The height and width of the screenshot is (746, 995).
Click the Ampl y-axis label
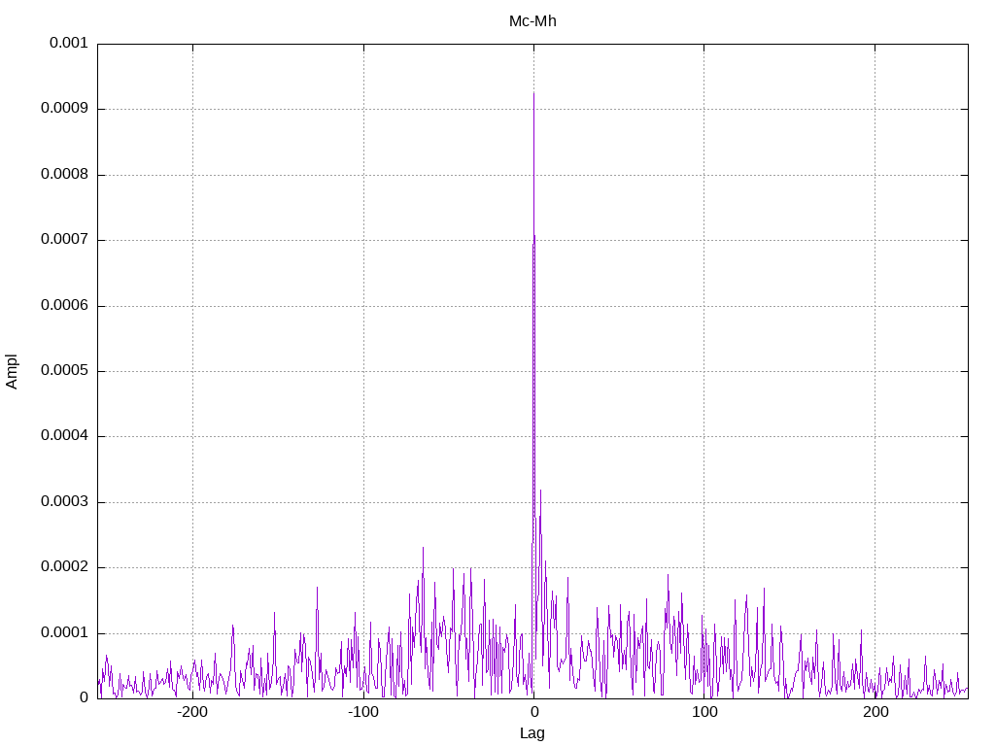12,371
